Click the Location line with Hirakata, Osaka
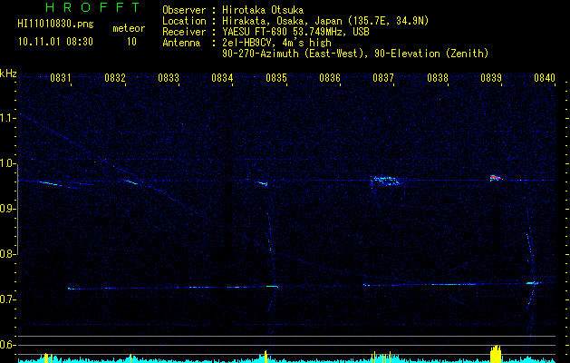This screenshot has width=570, height=363. (295, 21)
